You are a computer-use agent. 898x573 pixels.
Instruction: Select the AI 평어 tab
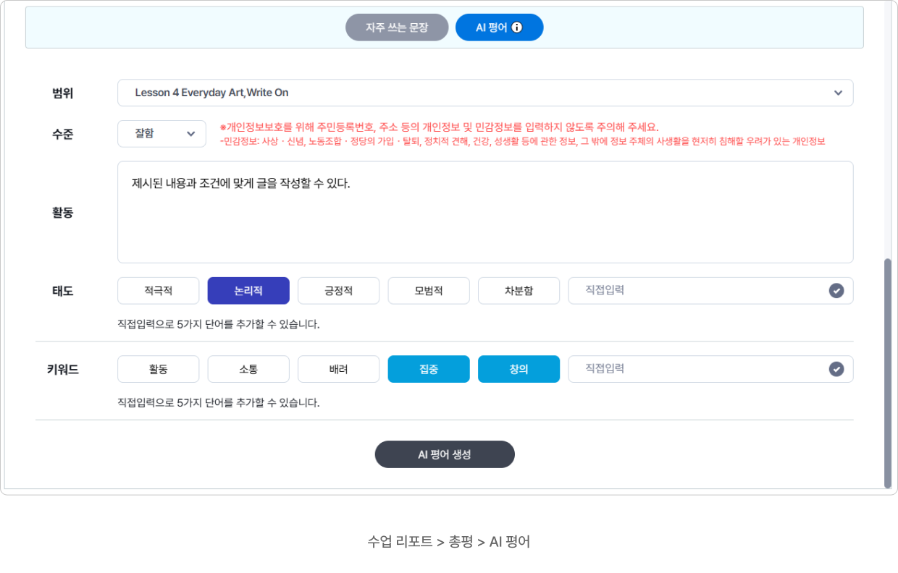[x=500, y=27]
